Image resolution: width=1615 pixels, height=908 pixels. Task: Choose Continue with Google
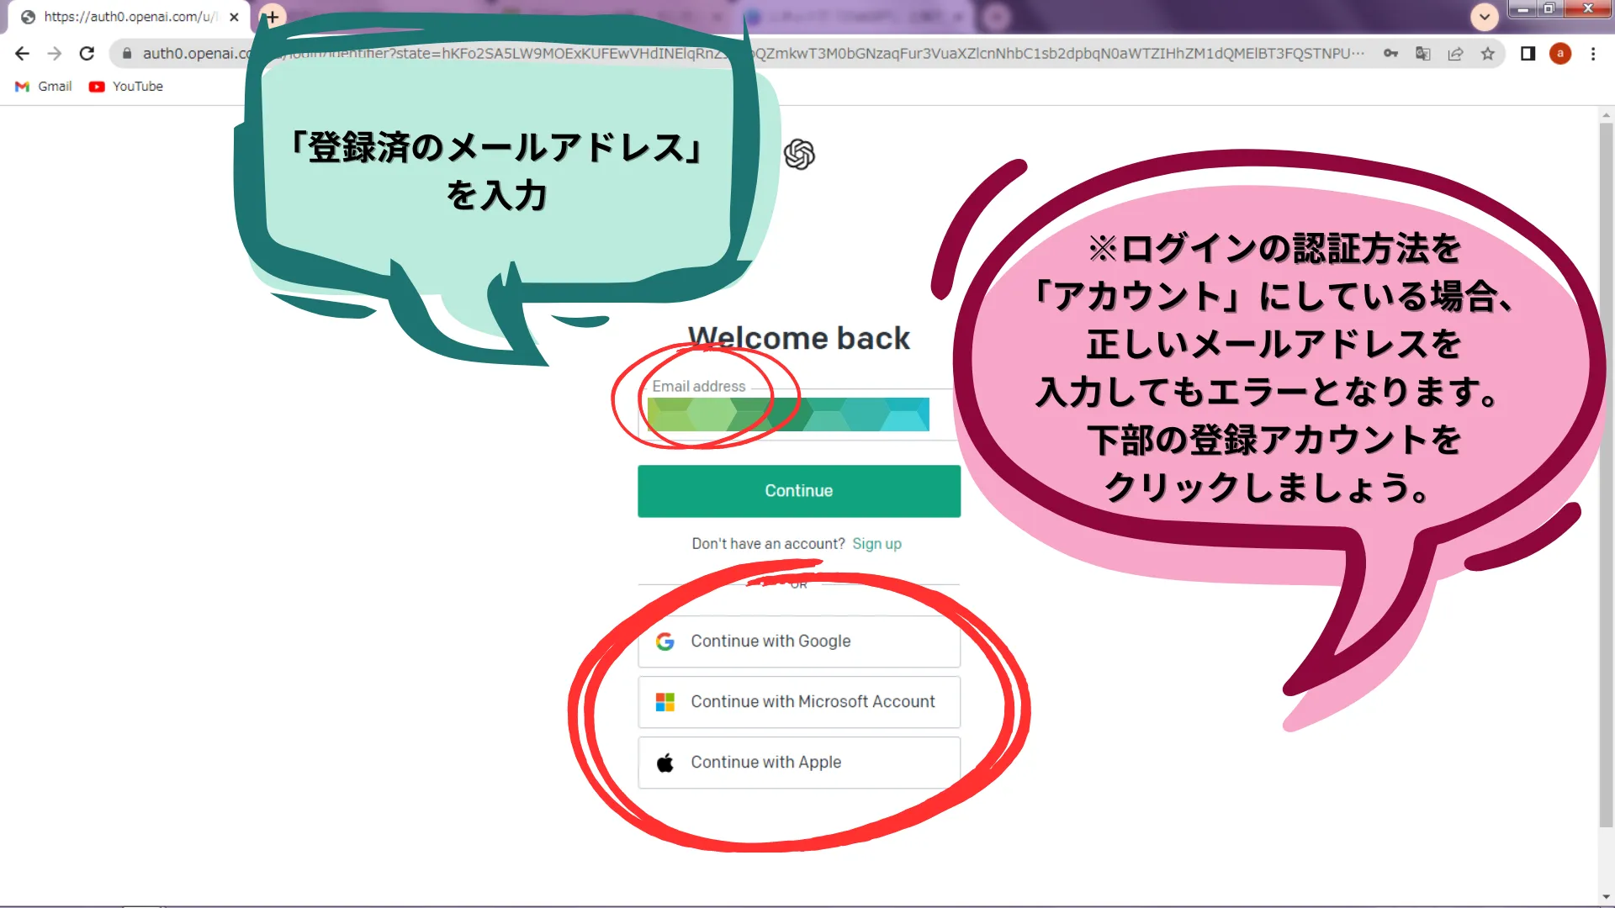click(x=798, y=641)
